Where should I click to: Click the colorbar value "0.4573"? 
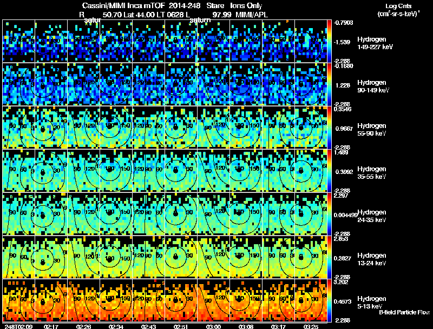(343, 302)
